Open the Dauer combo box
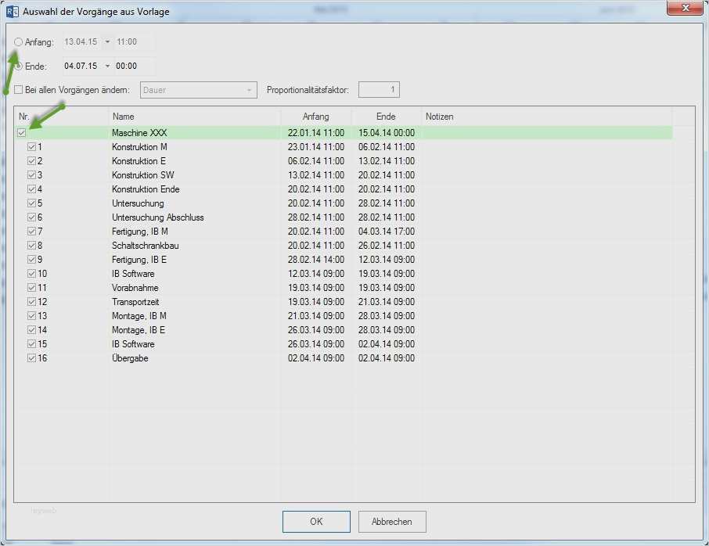Image resolution: width=709 pixels, height=546 pixels. pyautogui.click(x=199, y=90)
